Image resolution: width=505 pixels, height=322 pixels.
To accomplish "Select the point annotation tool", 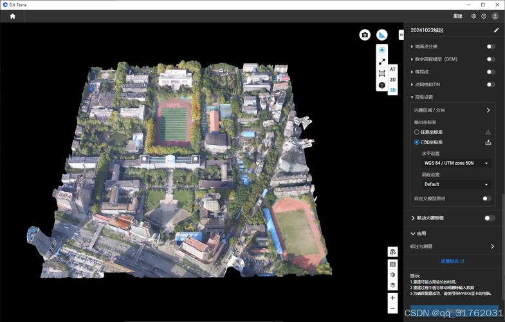I will coord(382,50).
